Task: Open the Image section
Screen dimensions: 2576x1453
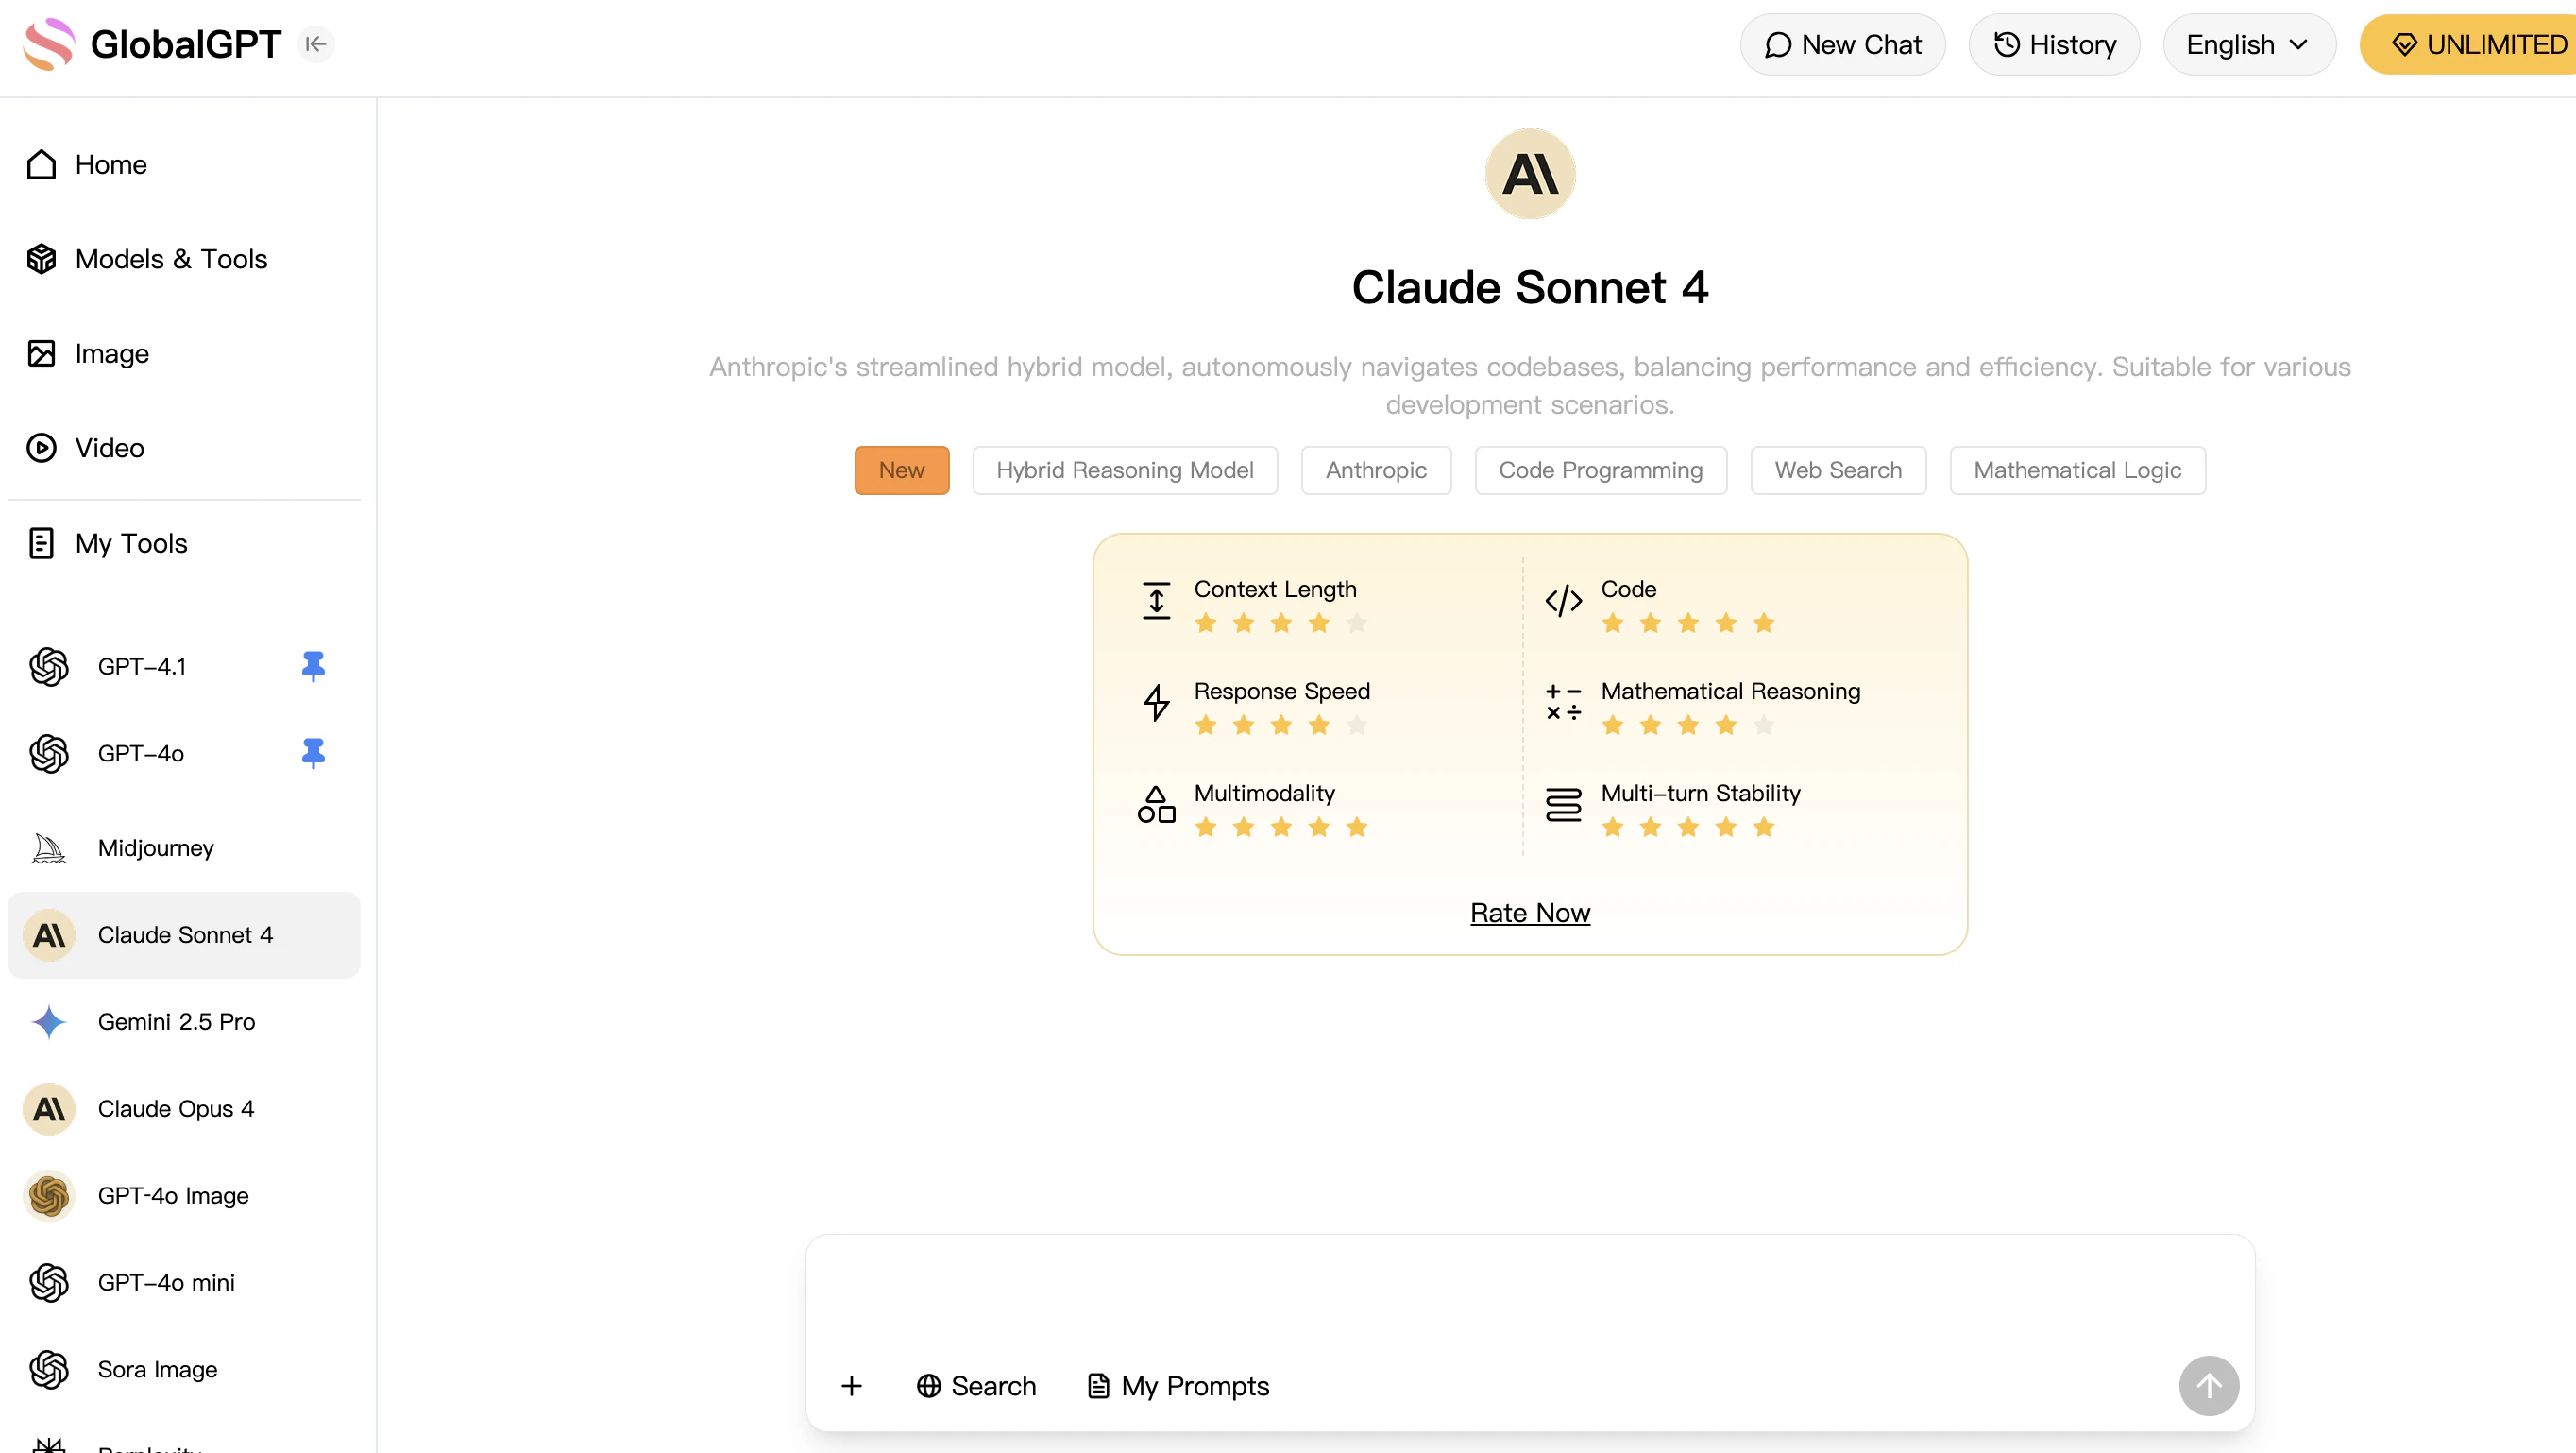Action: (111, 353)
